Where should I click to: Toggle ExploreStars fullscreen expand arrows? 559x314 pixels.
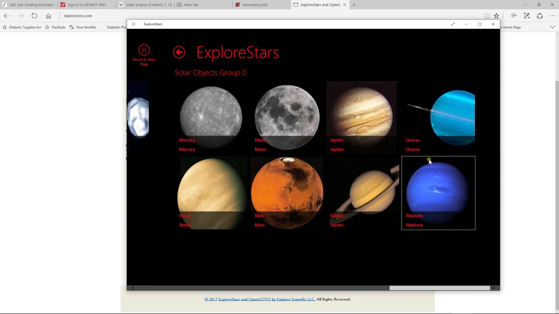tap(453, 24)
